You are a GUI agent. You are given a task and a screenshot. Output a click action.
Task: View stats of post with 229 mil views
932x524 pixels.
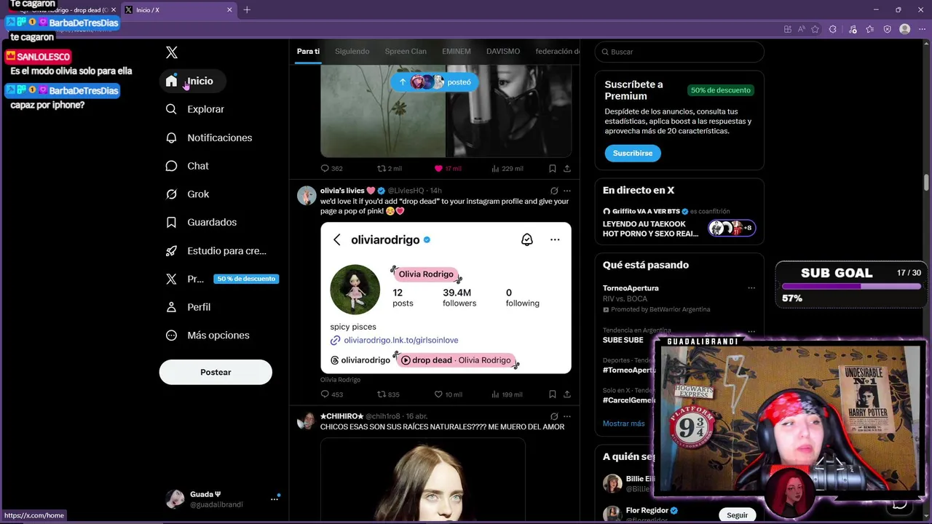[x=508, y=168]
